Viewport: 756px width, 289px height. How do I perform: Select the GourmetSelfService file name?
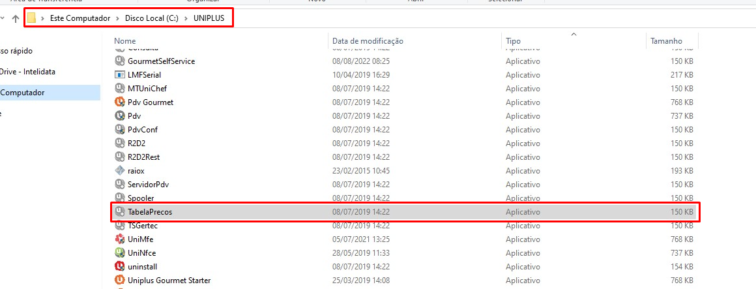161,61
